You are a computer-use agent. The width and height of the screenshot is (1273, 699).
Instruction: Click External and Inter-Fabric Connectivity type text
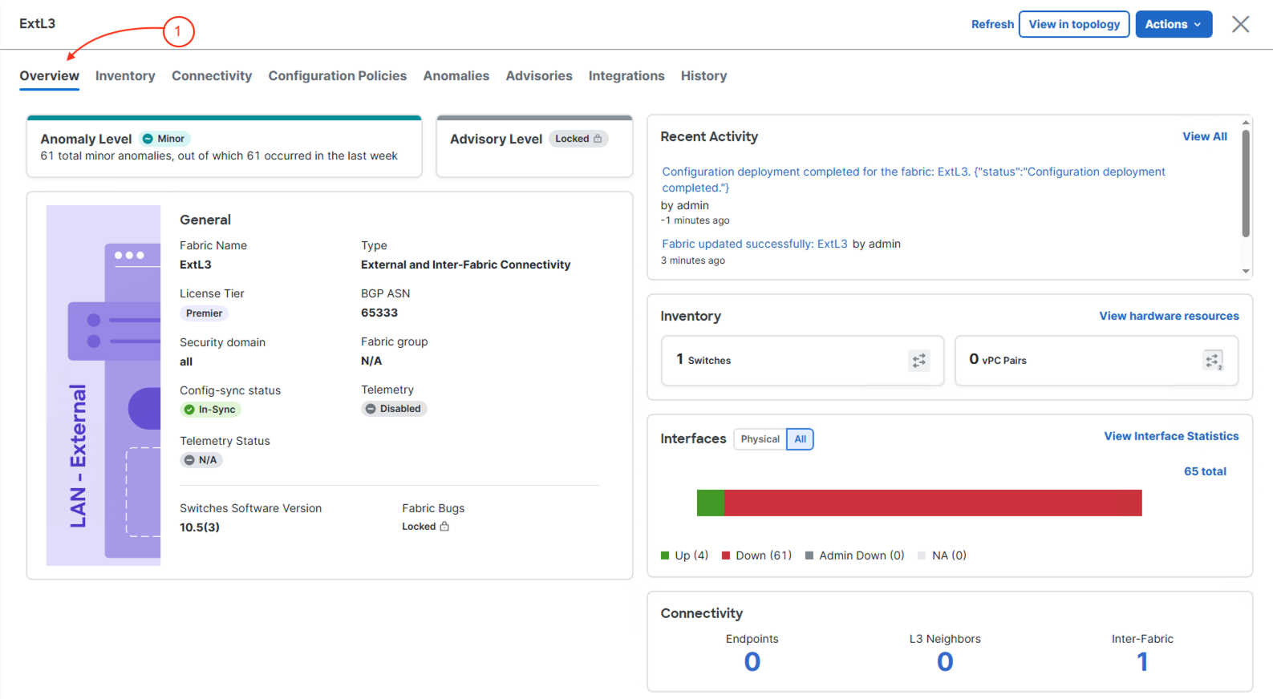466,265
